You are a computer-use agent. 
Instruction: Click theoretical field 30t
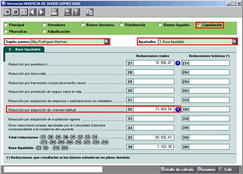(x=210, y=91)
